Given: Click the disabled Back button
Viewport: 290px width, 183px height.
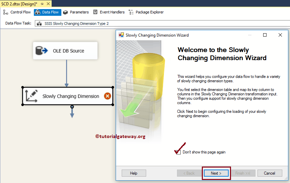Looking at the screenshot, I should [x=189, y=173].
